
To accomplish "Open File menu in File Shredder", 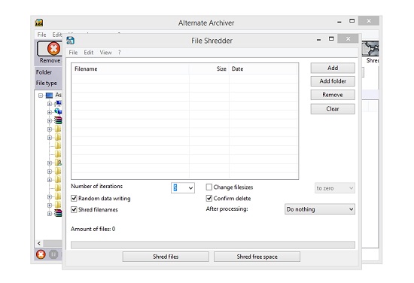I will click(x=73, y=53).
